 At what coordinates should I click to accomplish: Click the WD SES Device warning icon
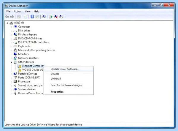pos(20,70)
